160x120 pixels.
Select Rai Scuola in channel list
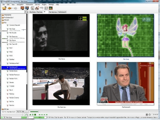click(13, 33)
